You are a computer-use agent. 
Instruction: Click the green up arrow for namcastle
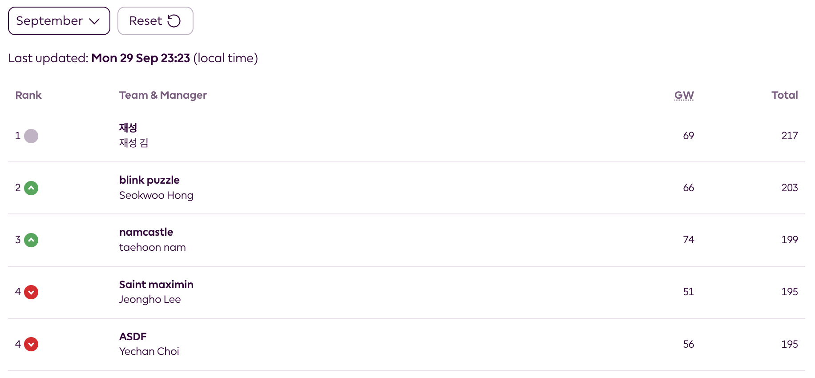point(31,240)
